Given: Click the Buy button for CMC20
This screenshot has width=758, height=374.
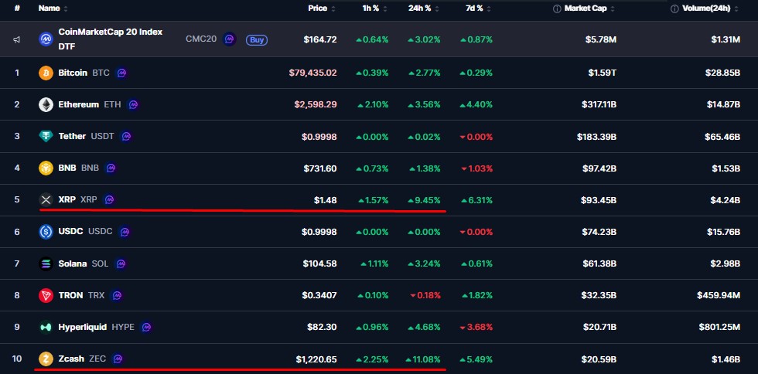Looking at the screenshot, I should (257, 39).
